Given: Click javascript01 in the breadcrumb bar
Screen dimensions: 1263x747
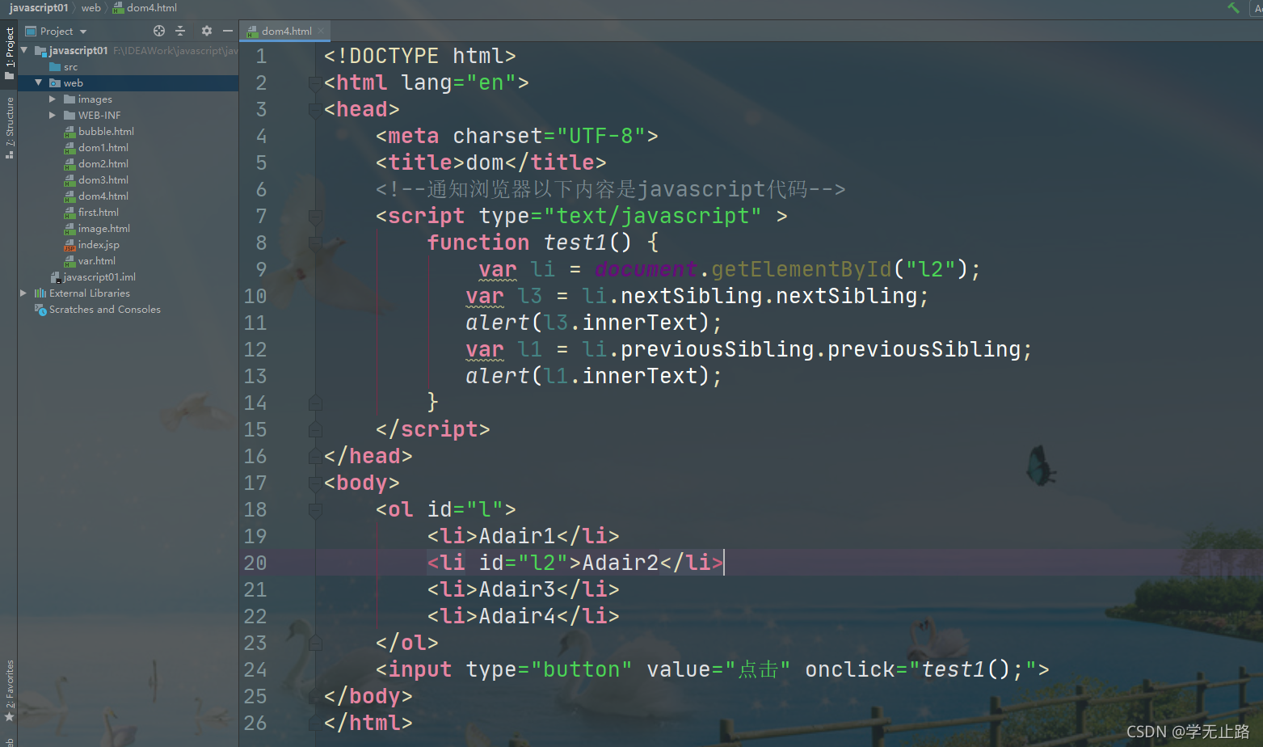Looking at the screenshot, I should tap(39, 7).
